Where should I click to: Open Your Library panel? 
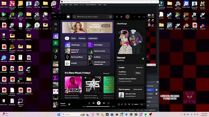[55, 24]
